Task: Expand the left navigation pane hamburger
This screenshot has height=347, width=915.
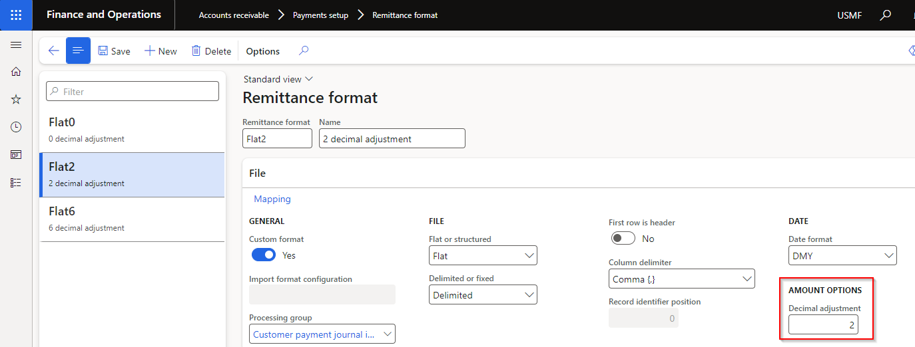Action: [16, 45]
